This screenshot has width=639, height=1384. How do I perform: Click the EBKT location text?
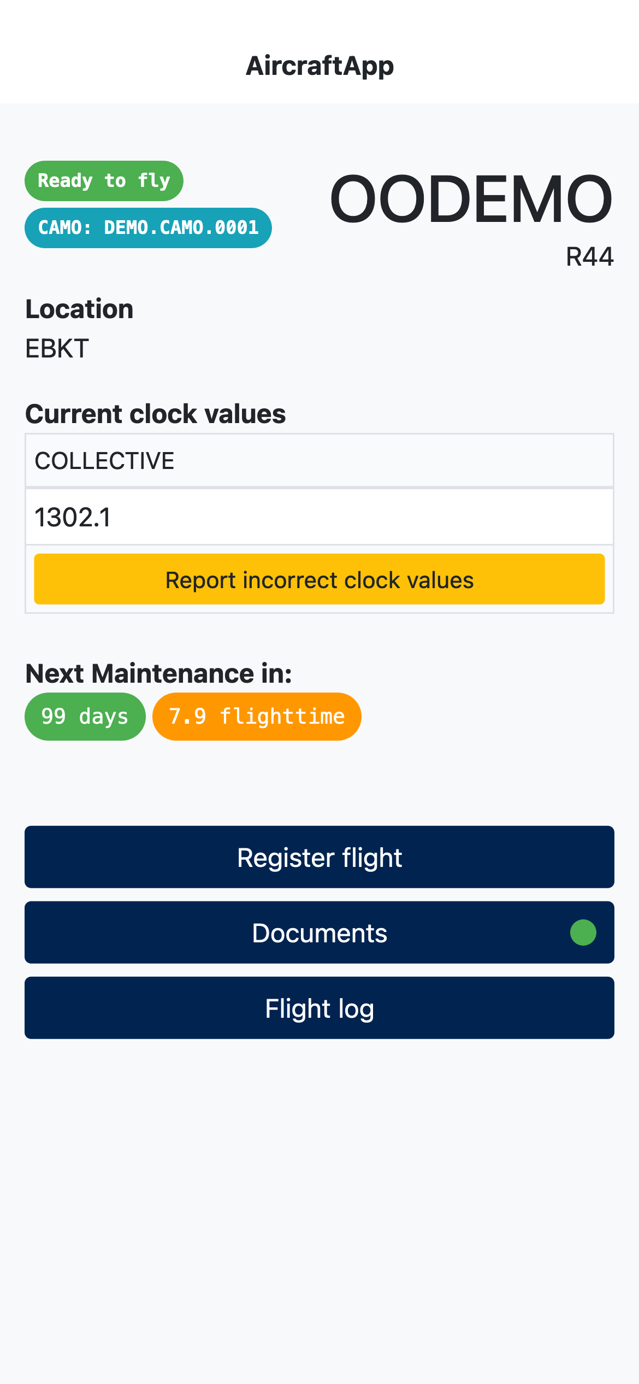point(56,348)
